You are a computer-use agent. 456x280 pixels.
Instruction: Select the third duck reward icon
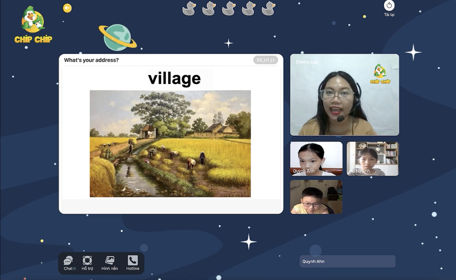click(x=229, y=8)
